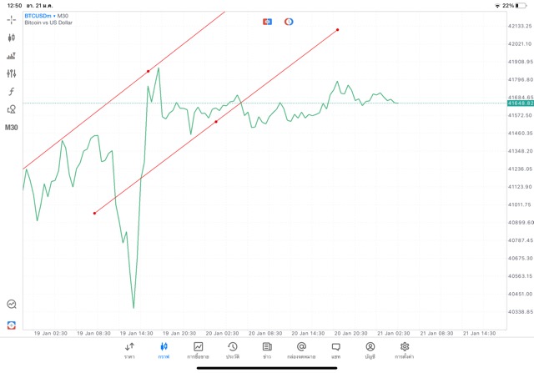This screenshot has height=373, width=534.
Task: Open the แชท chat tab
Action: pos(335,350)
